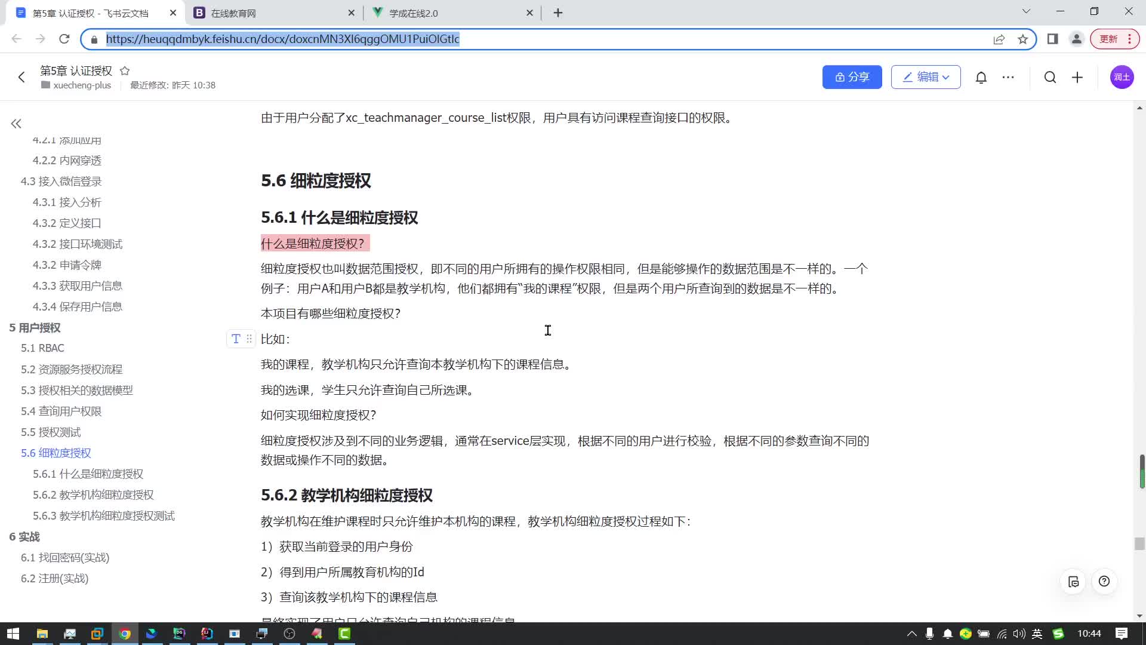Open browser profile icon
Screen dimensions: 1146x645
click(1077, 39)
